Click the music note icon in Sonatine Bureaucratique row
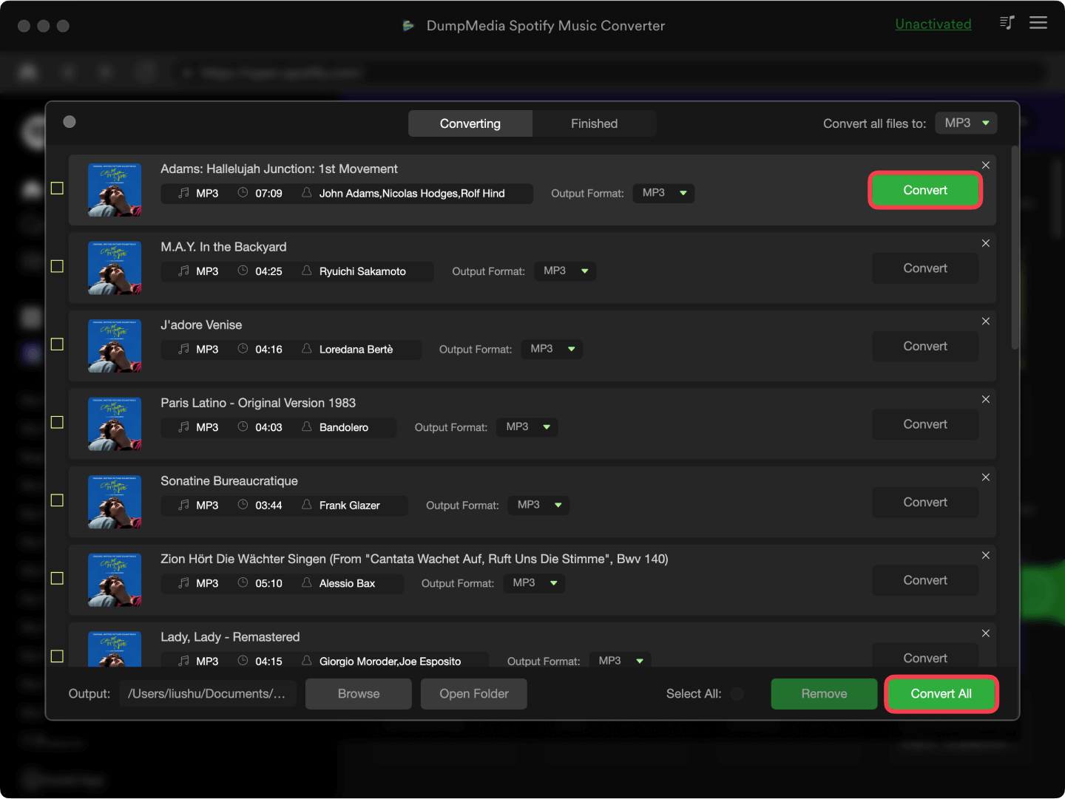Image resolution: width=1065 pixels, height=799 pixels. click(x=183, y=505)
